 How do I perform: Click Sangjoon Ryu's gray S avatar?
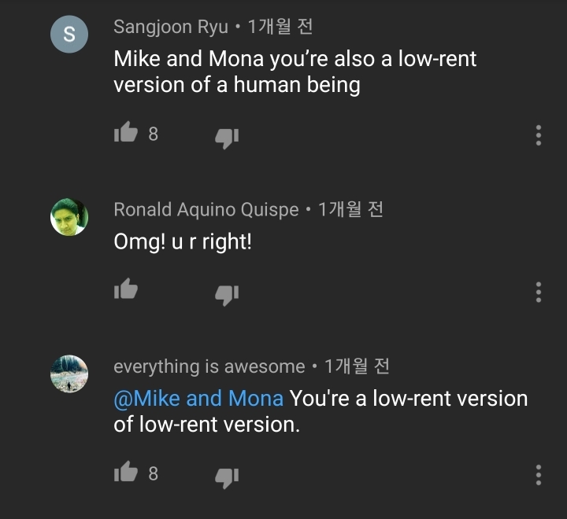click(69, 35)
